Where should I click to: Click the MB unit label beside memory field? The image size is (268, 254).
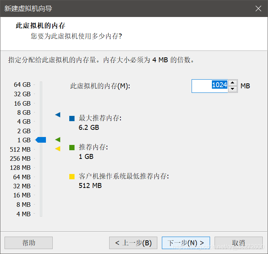[x=245, y=86]
